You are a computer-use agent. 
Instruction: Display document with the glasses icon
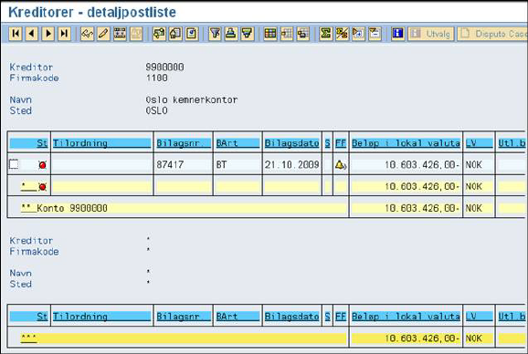(x=87, y=33)
